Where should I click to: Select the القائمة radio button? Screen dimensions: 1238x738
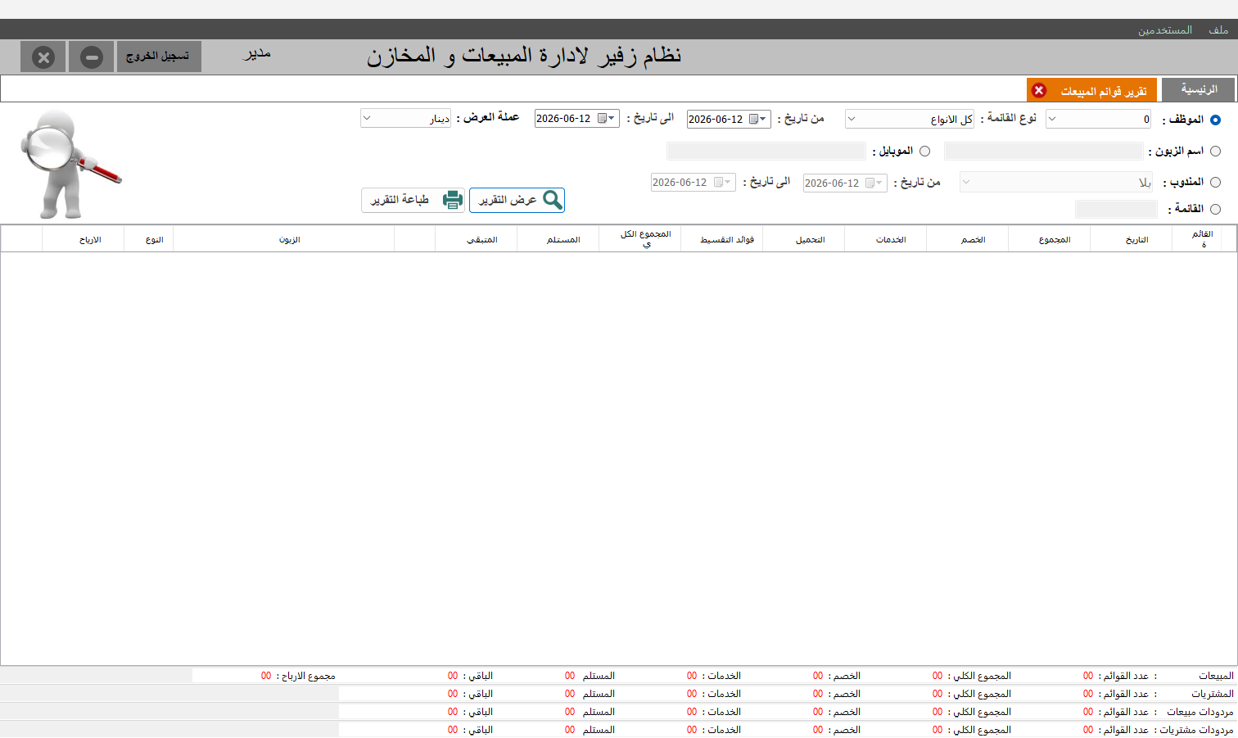click(x=1215, y=209)
